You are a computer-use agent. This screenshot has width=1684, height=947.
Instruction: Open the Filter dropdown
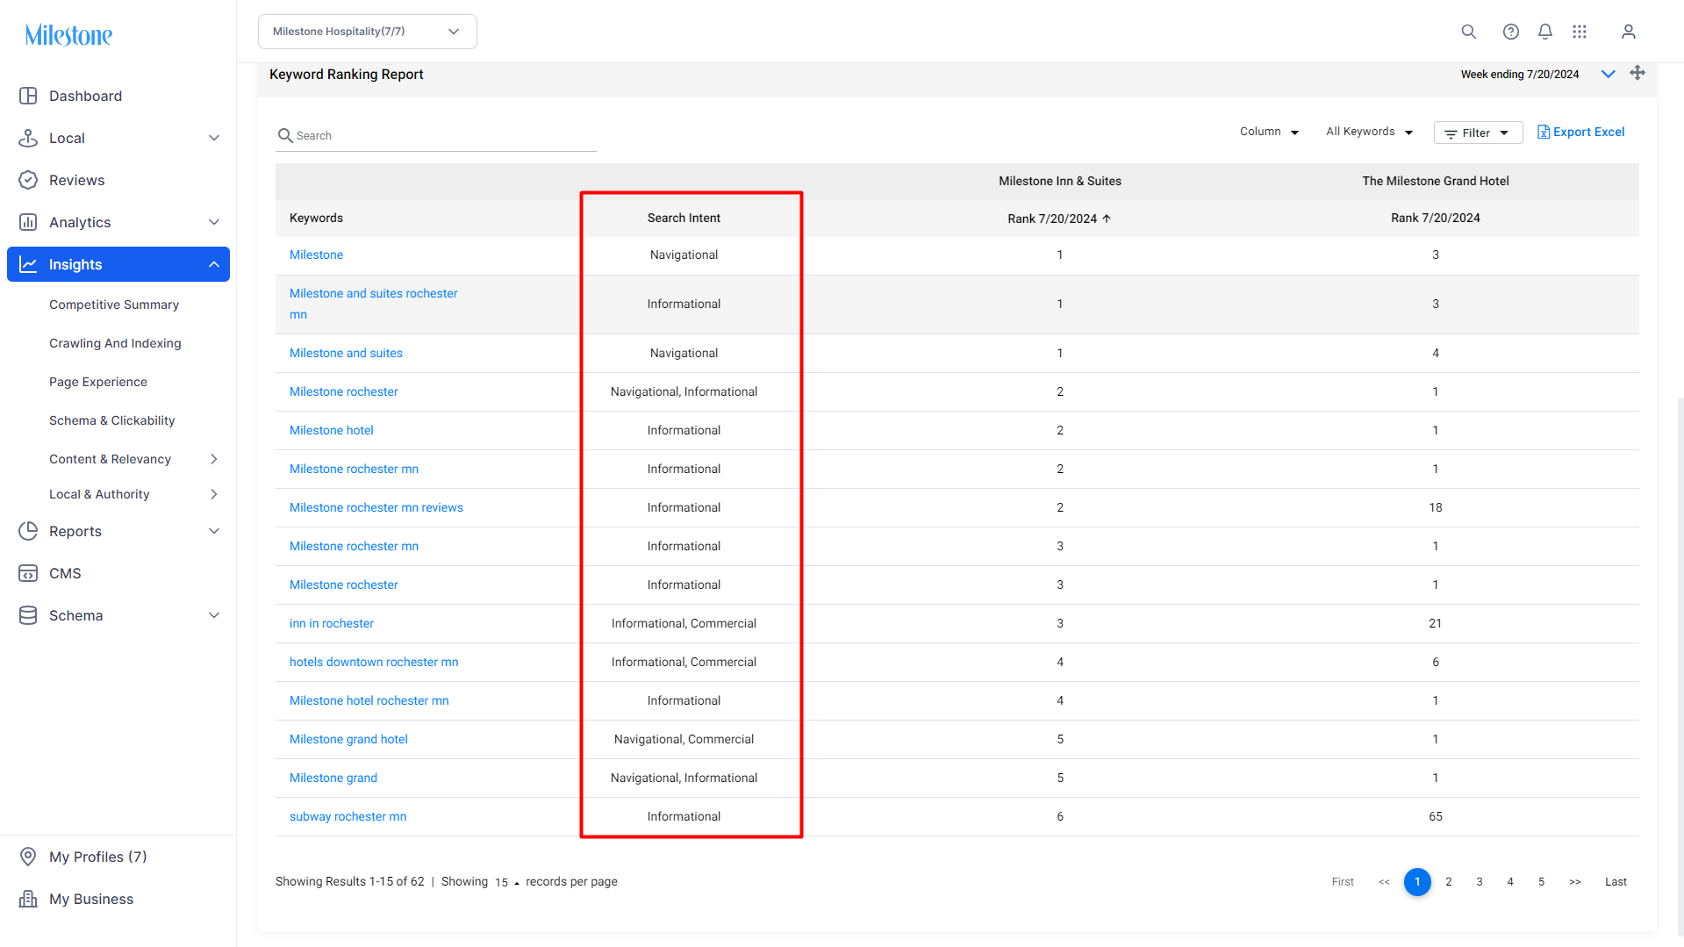1478,133
